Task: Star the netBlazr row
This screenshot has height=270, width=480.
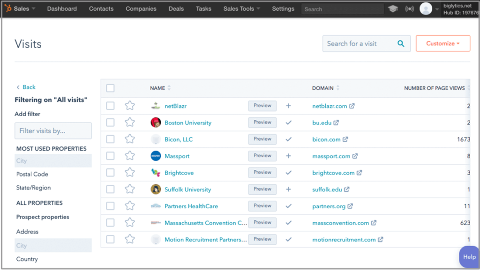Action: pyautogui.click(x=130, y=106)
